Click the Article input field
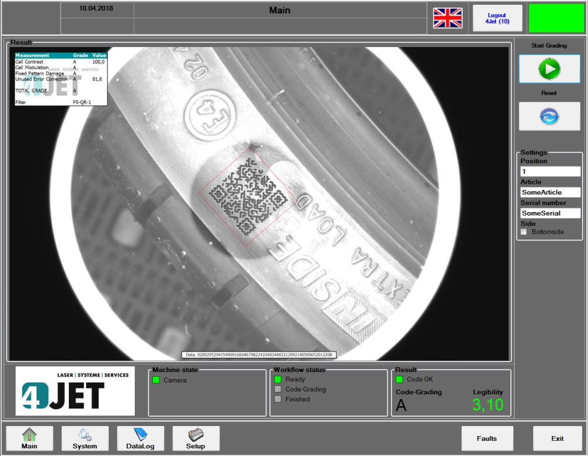Viewport: 588px width, 456px height. tap(550, 192)
